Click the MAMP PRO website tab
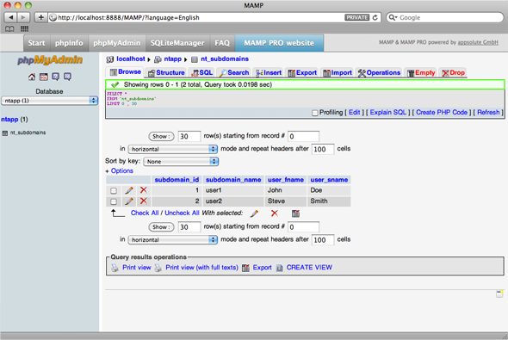Image resolution: width=508 pixels, height=340 pixels. pyautogui.click(x=279, y=43)
